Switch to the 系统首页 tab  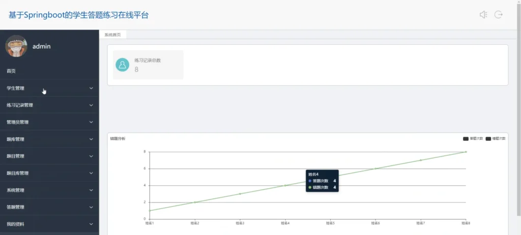pos(113,35)
